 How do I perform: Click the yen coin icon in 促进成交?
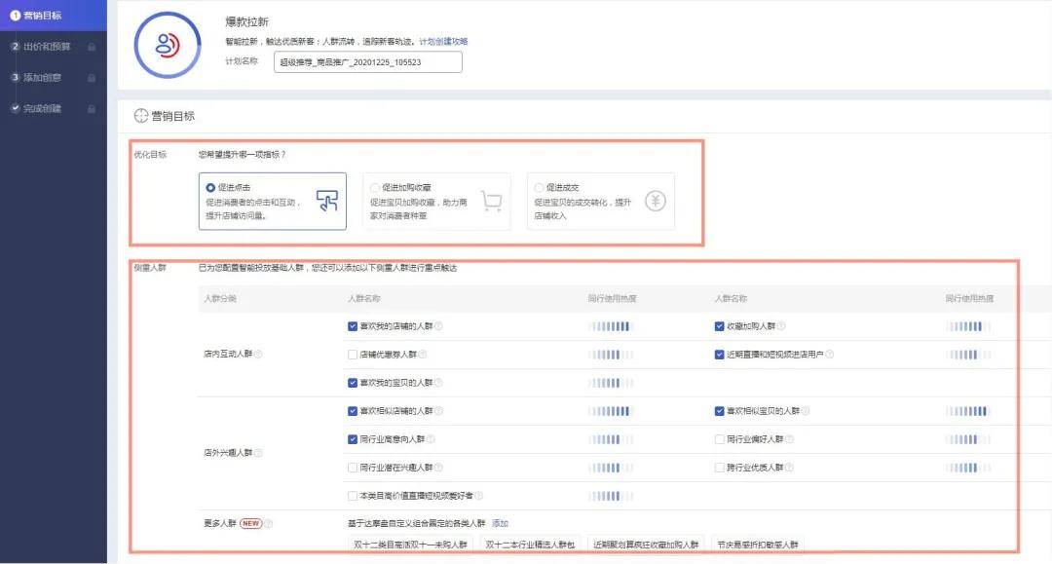click(x=657, y=202)
